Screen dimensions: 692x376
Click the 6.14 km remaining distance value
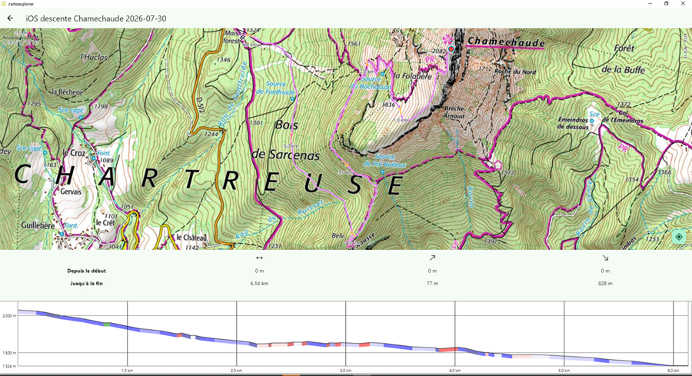[x=259, y=283]
